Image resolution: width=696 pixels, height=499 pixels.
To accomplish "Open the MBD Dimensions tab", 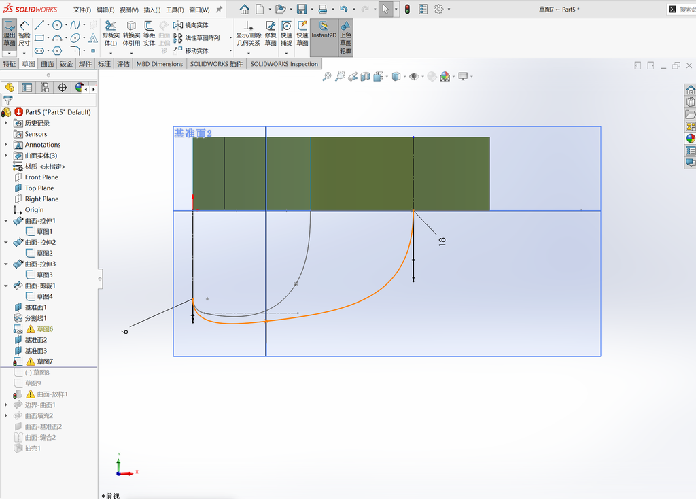I will coord(159,64).
